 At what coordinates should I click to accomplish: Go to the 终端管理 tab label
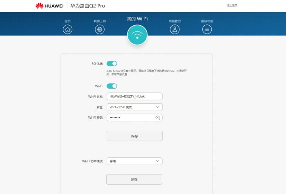click(175, 21)
